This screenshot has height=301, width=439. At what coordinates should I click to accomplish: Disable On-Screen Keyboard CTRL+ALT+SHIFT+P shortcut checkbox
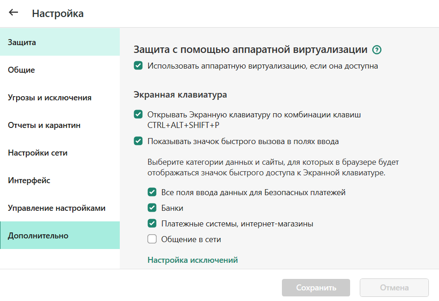[x=138, y=114]
